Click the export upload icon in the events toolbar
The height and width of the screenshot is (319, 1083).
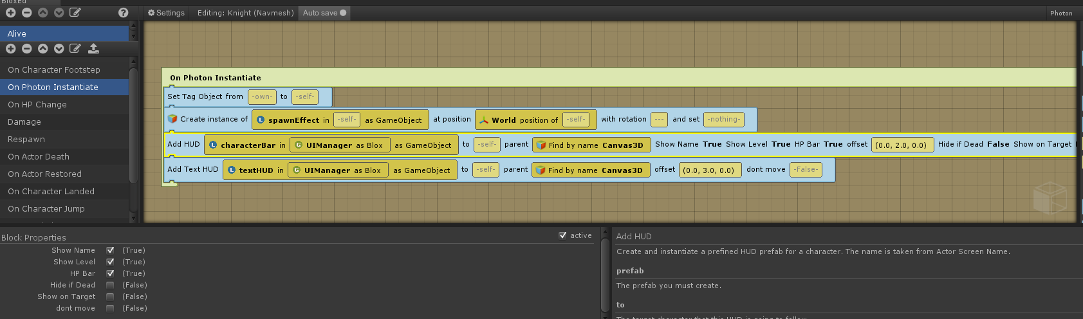(x=93, y=48)
